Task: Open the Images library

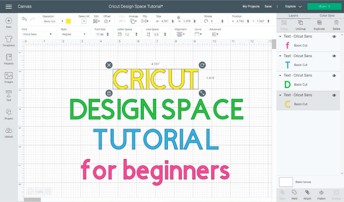Action: 9,78
